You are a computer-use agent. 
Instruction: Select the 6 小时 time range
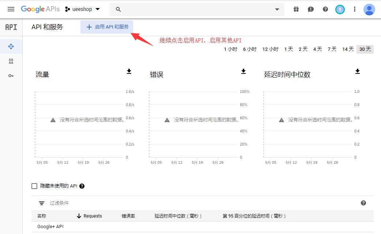coord(250,49)
